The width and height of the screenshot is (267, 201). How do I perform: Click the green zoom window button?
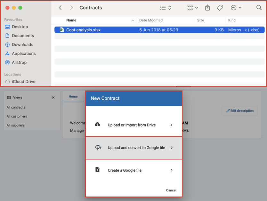(20, 8)
